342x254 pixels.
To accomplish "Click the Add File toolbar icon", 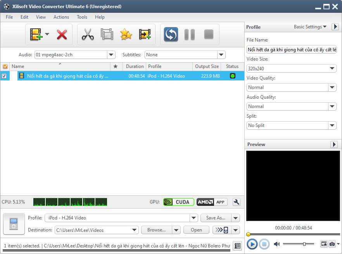I will click(36, 35).
